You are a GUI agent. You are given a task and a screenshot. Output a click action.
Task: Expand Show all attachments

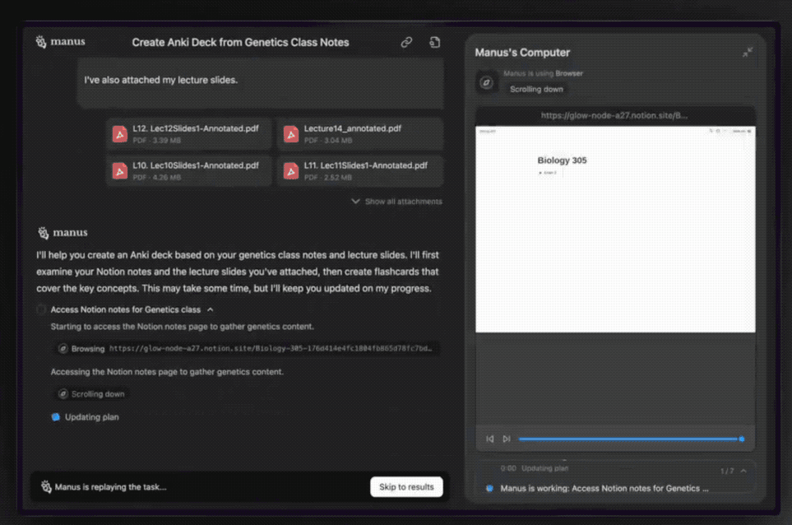point(396,201)
